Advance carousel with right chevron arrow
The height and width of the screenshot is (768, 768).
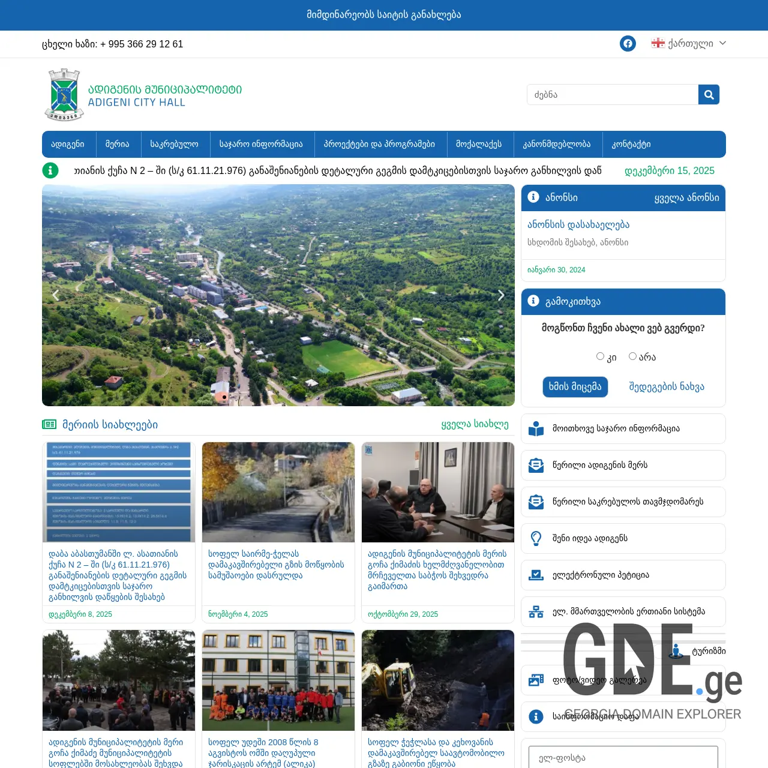point(501,295)
